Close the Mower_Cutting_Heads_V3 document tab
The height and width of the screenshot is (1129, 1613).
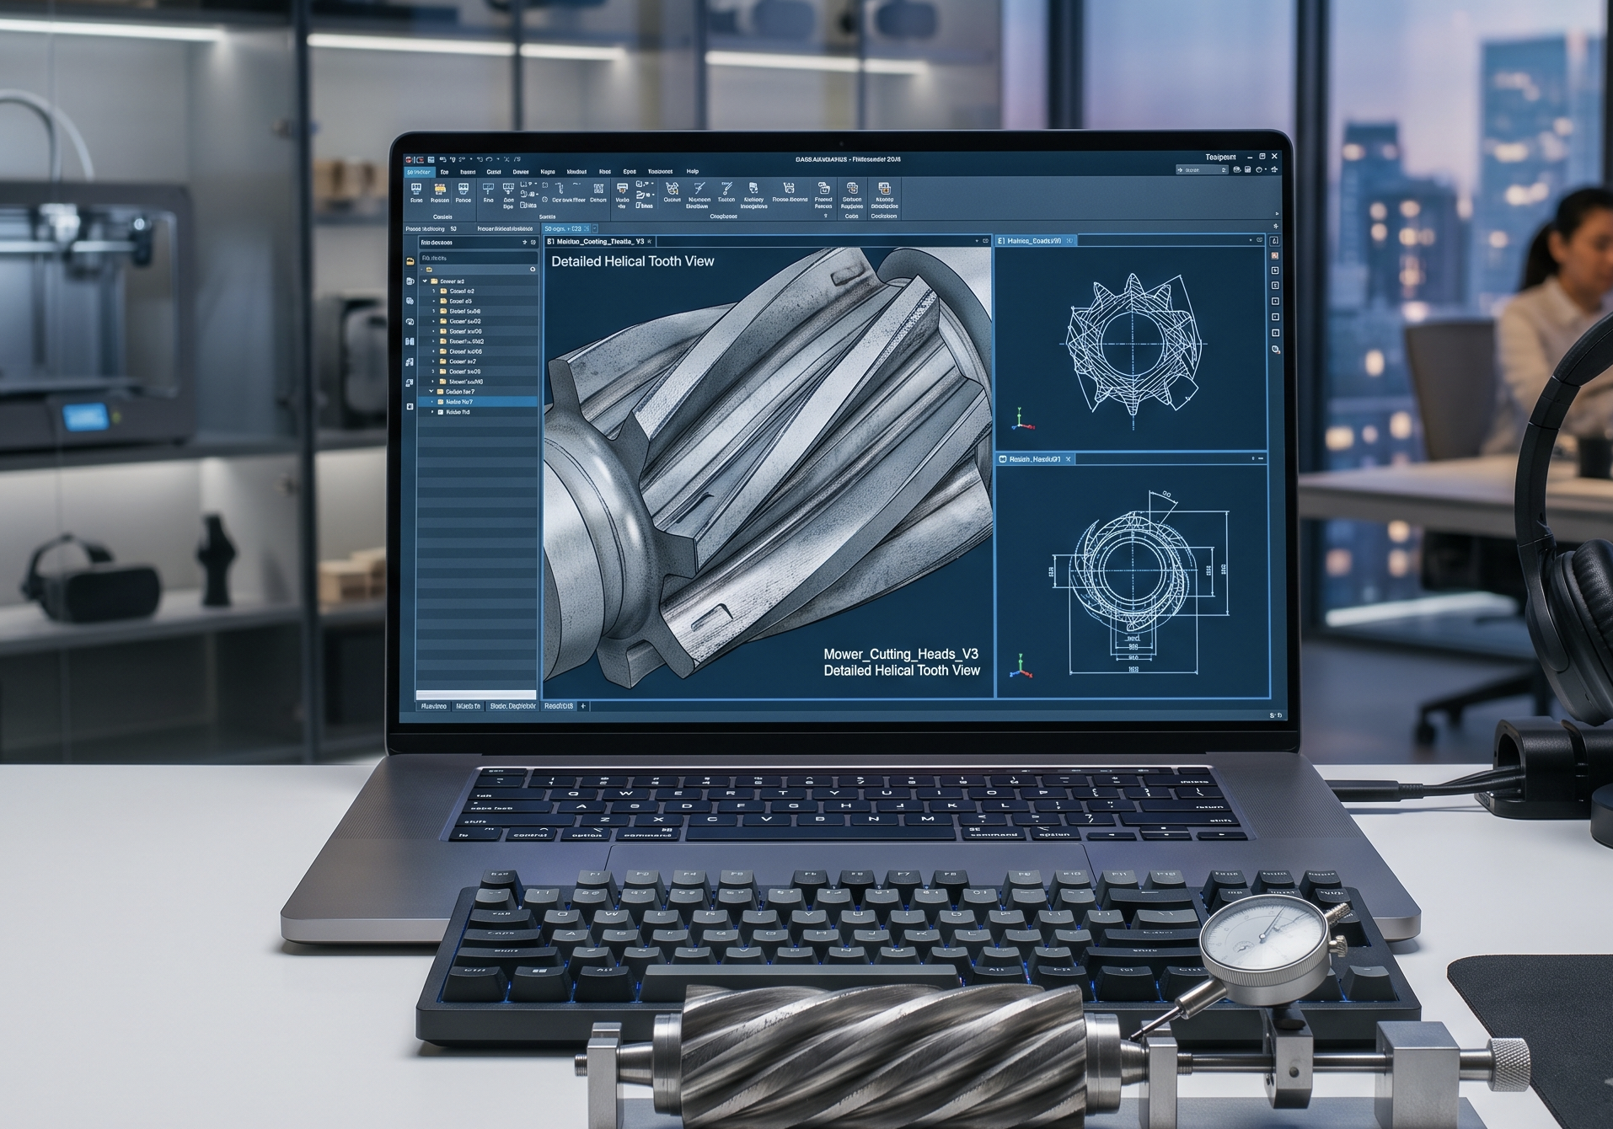click(x=650, y=242)
